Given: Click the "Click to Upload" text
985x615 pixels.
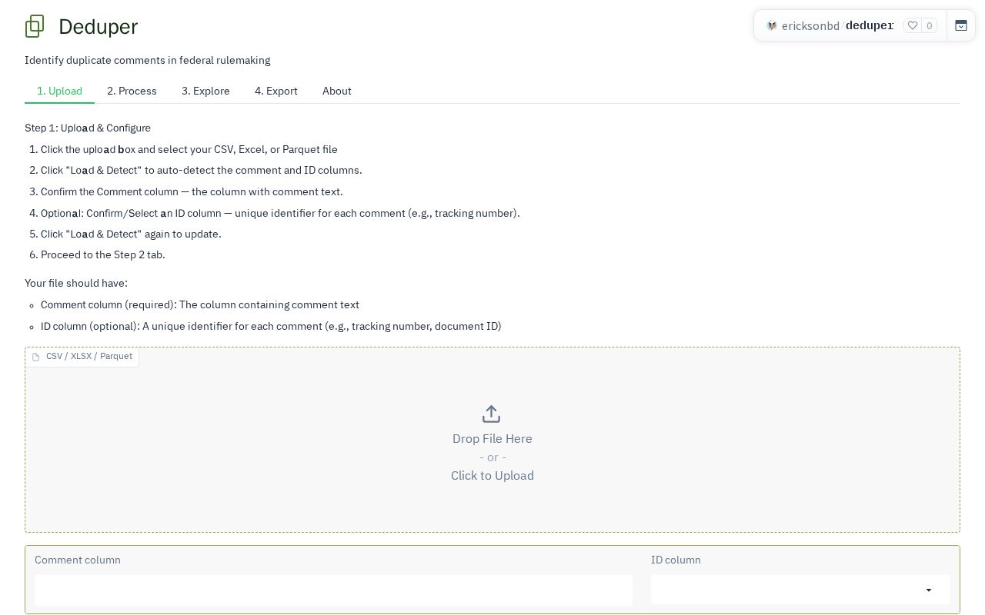Looking at the screenshot, I should click(x=492, y=476).
